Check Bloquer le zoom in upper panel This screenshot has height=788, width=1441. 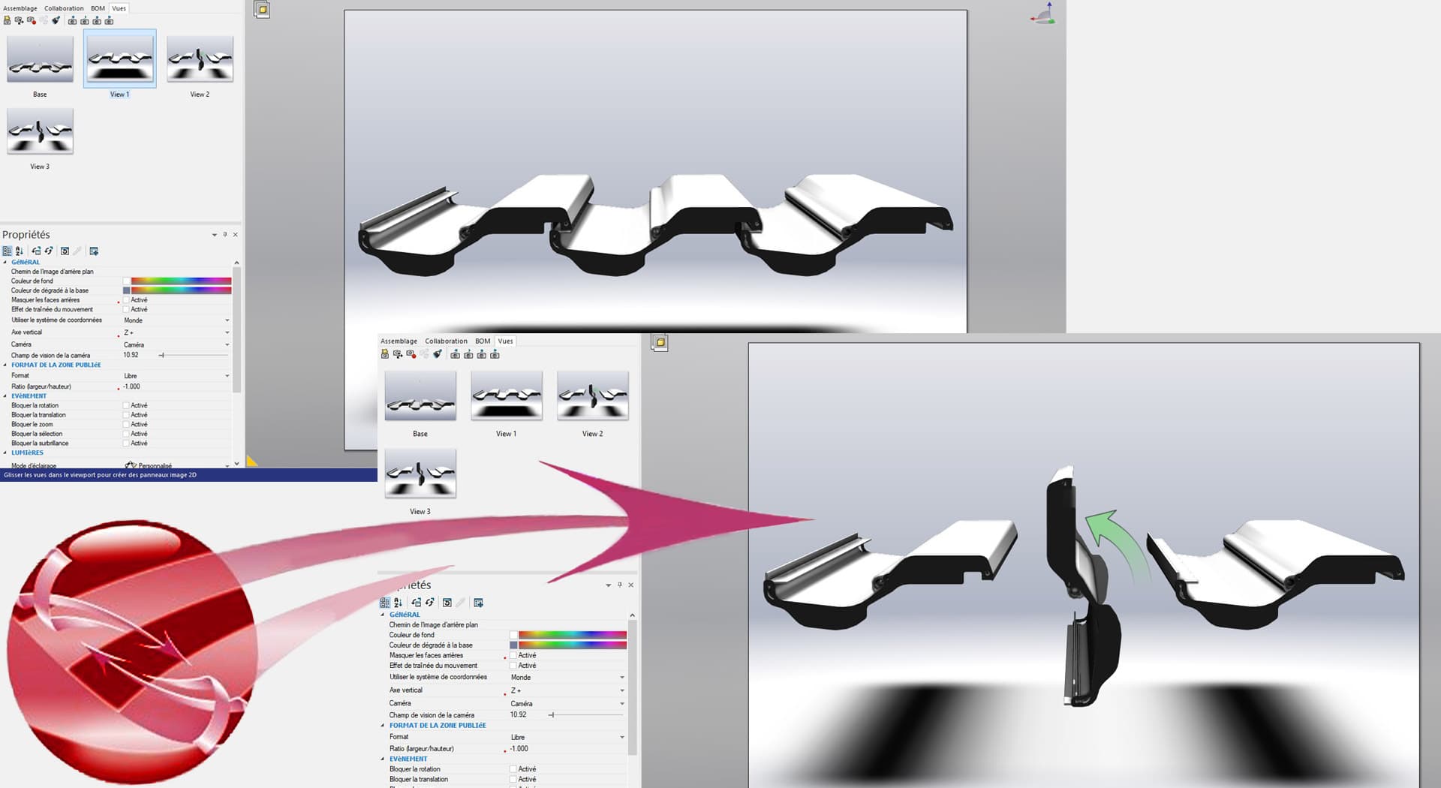coord(126,425)
